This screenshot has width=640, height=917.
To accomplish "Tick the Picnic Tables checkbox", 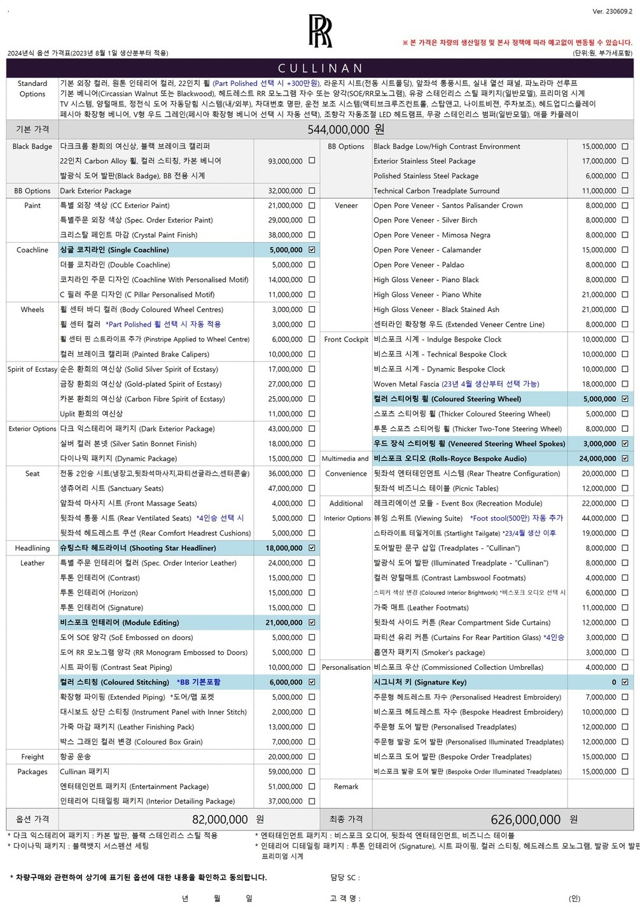I will 625,488.
